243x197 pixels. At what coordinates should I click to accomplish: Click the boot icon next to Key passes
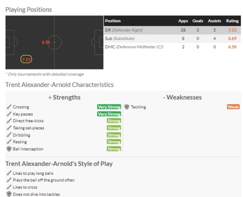pyautogui.click(x=9, y=114)
